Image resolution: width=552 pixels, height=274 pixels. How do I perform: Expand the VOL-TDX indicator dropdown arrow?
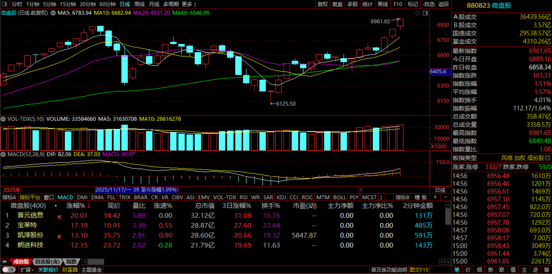coord(3,119)
